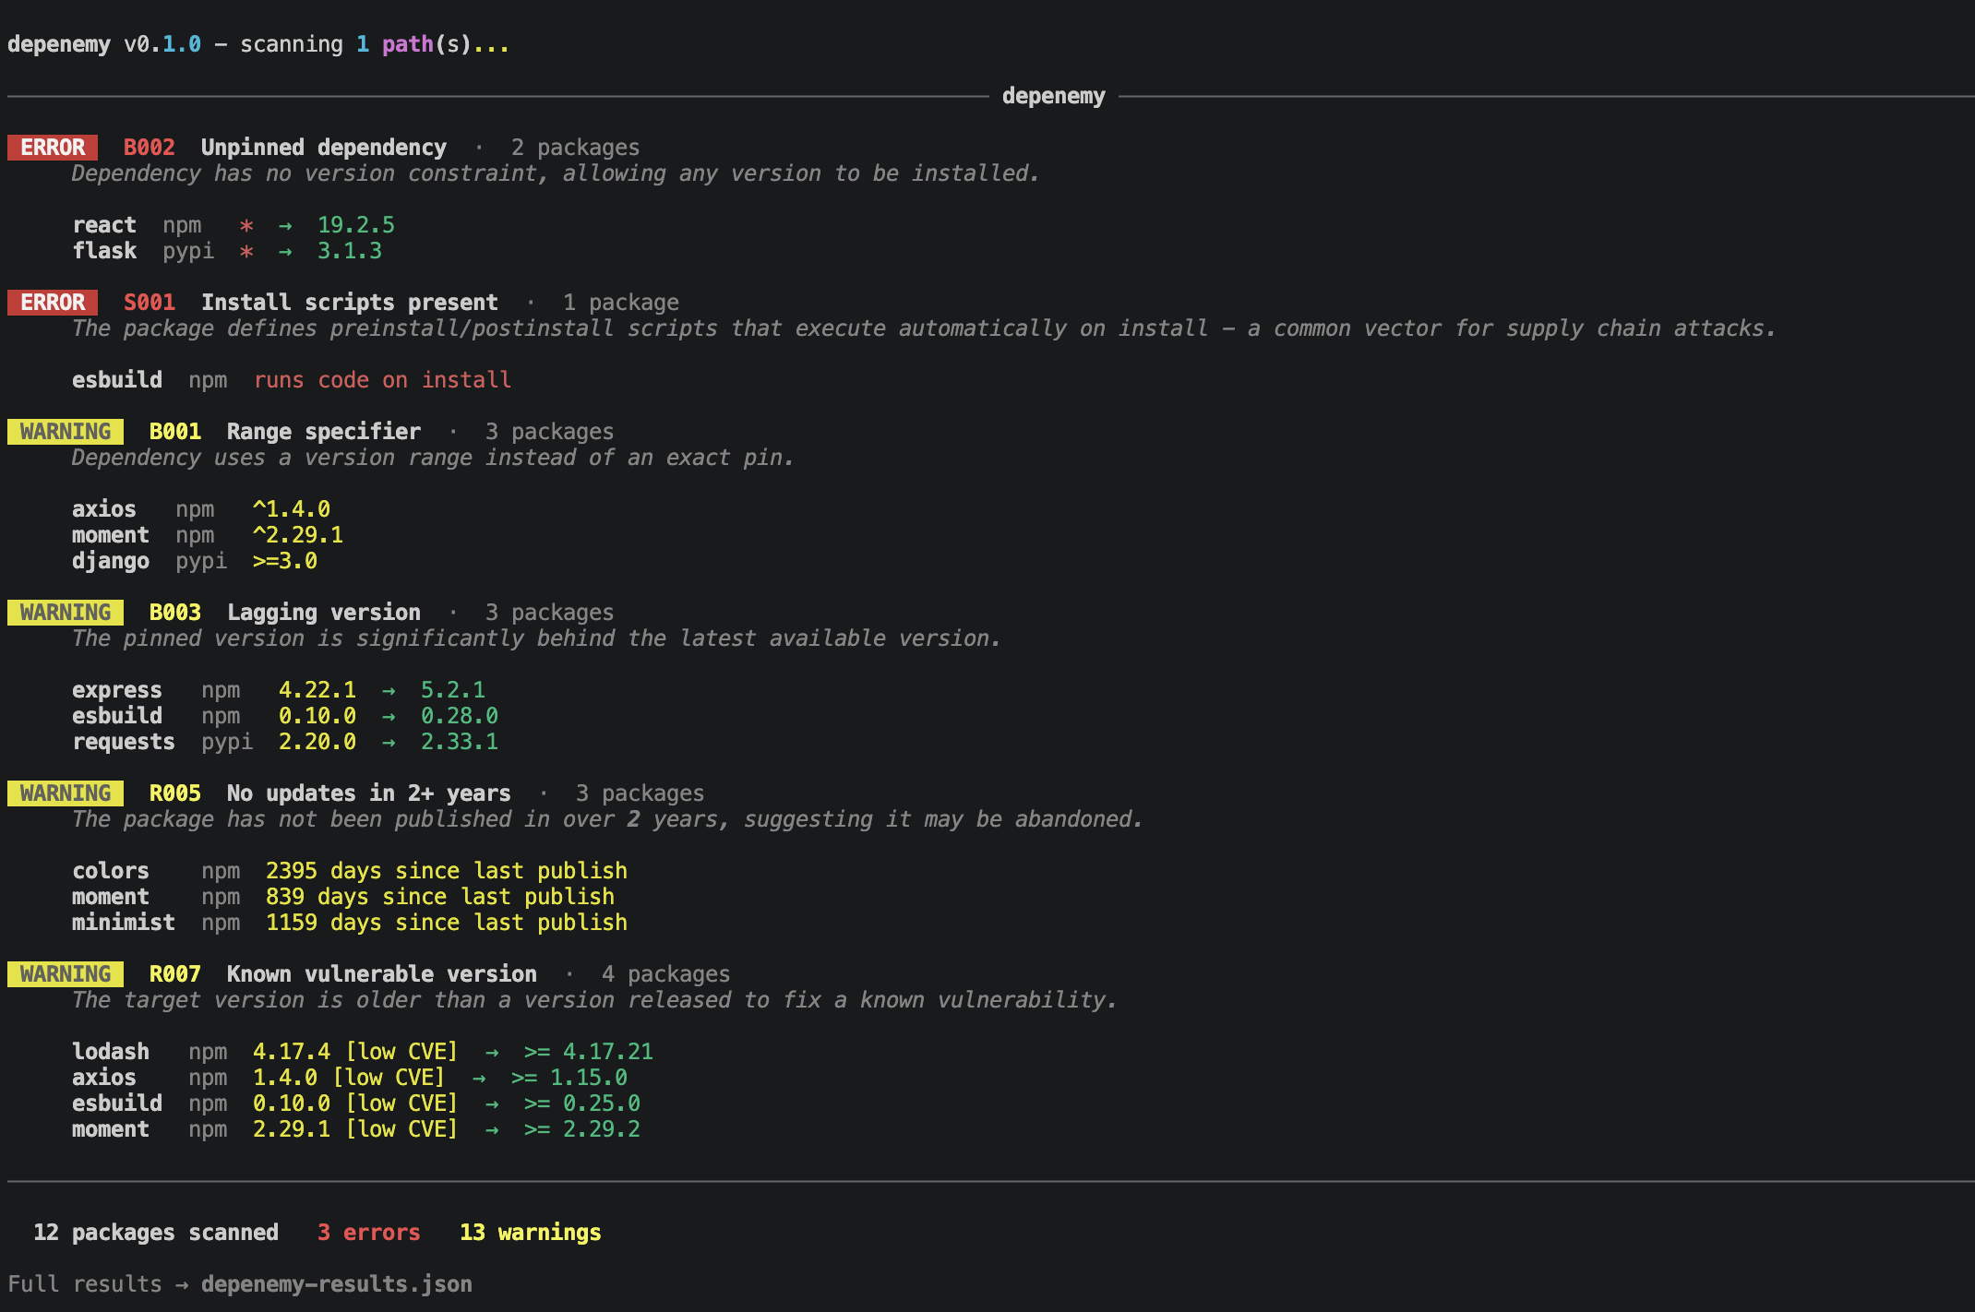
Task: Click the rule code "R005"
Action: (175, 793)
